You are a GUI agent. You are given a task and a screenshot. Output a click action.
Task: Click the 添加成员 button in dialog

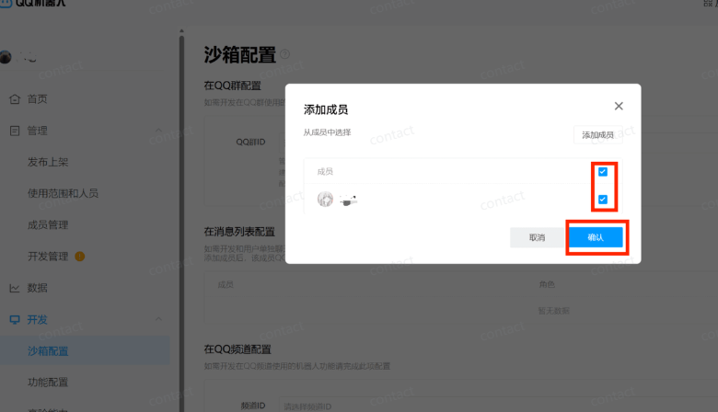click(x=597, y=135)
